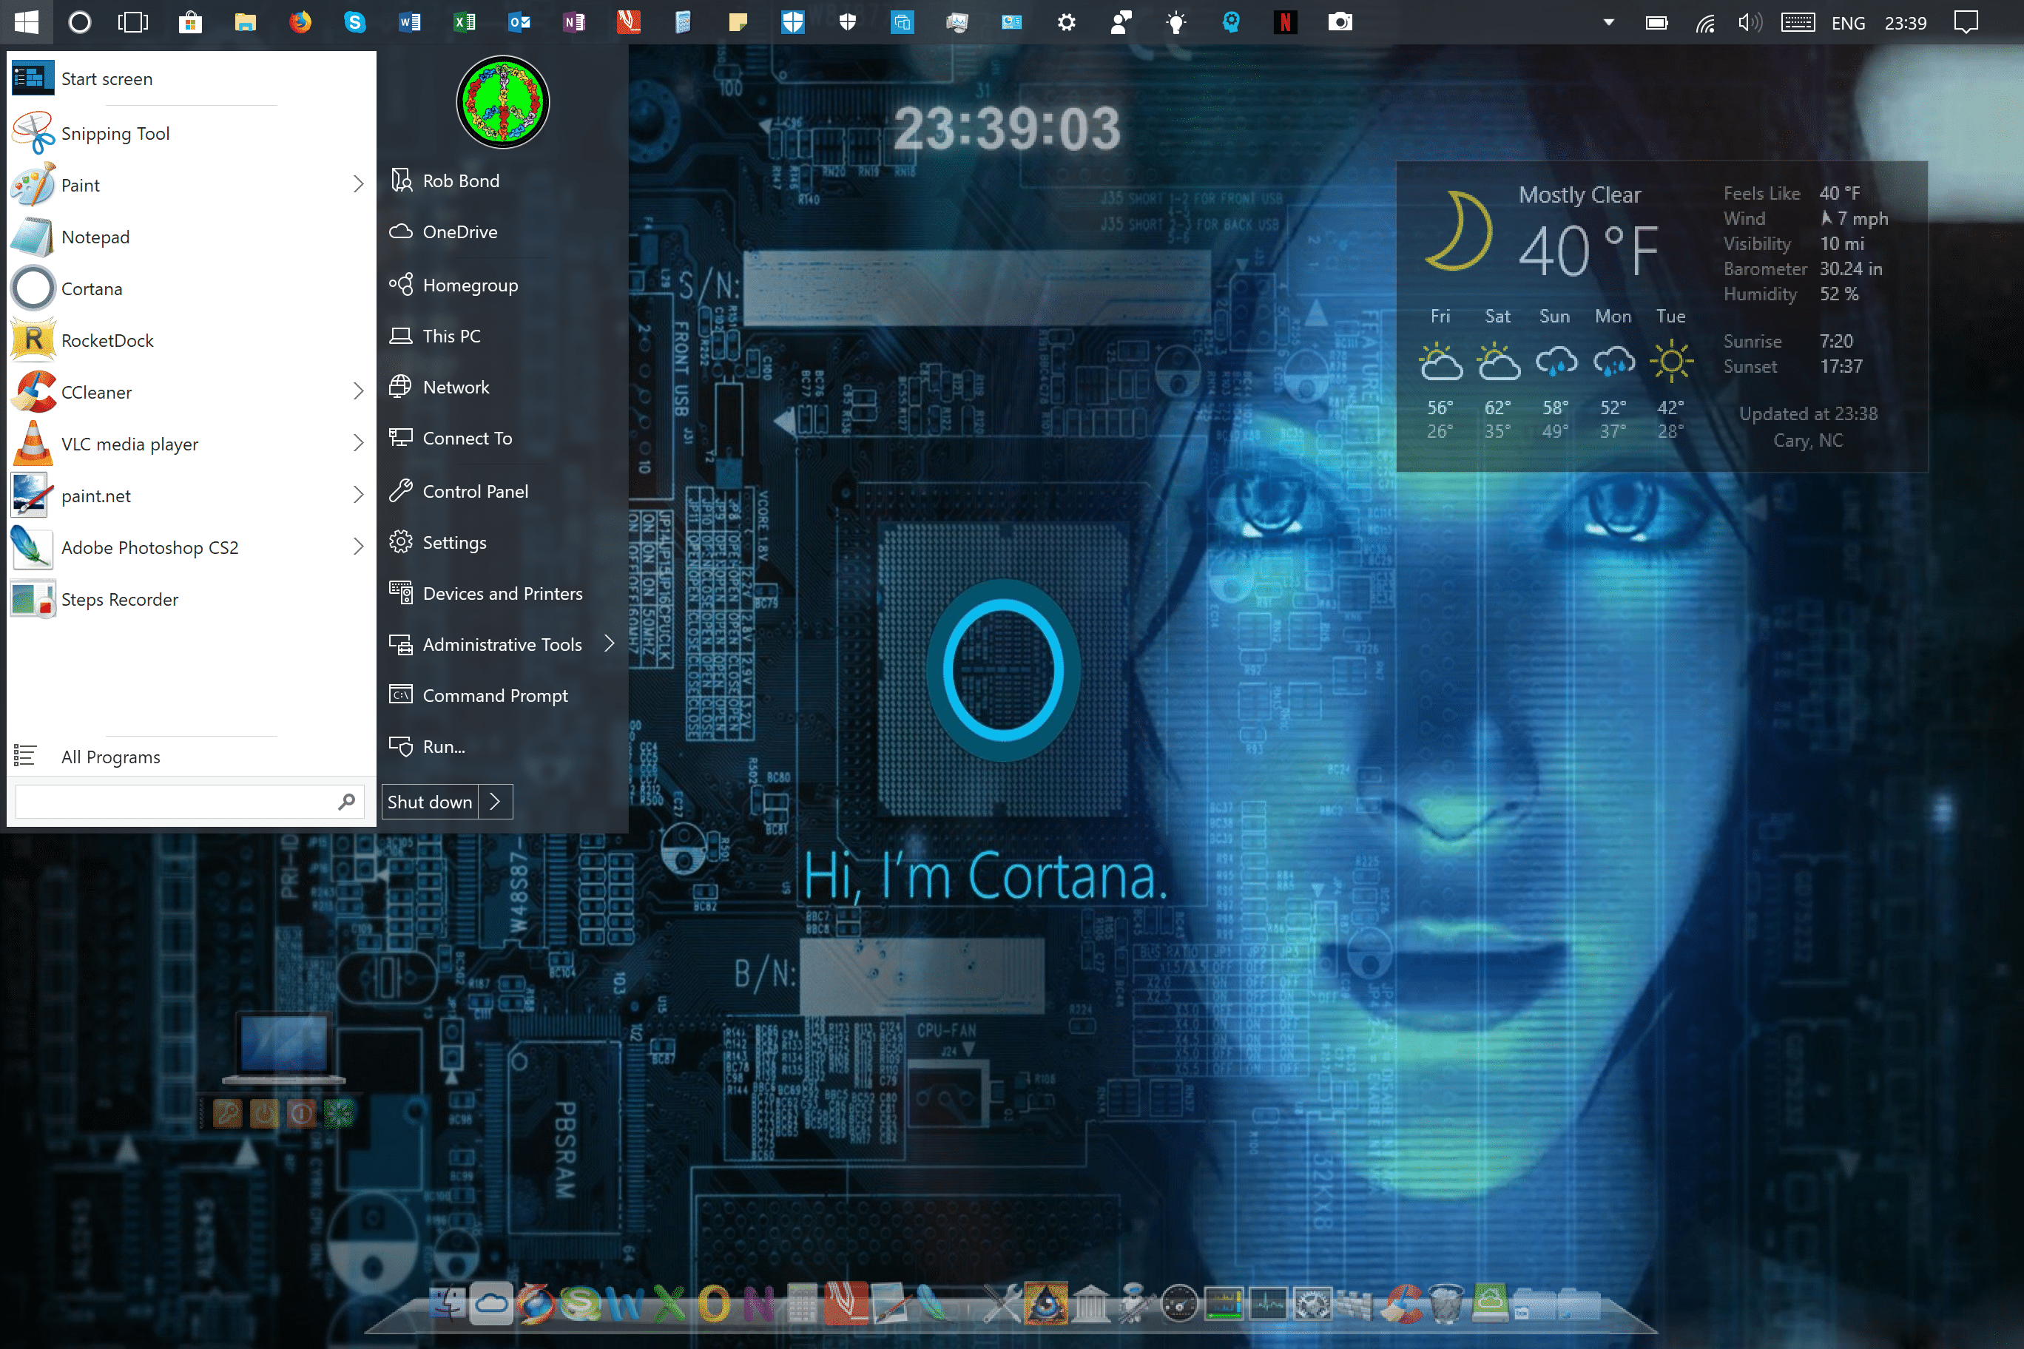Image resolution: width=2024 pixels, height=1349 pixels.
Task: Show hidden tray icons arrow
Action: [1608, 22]
